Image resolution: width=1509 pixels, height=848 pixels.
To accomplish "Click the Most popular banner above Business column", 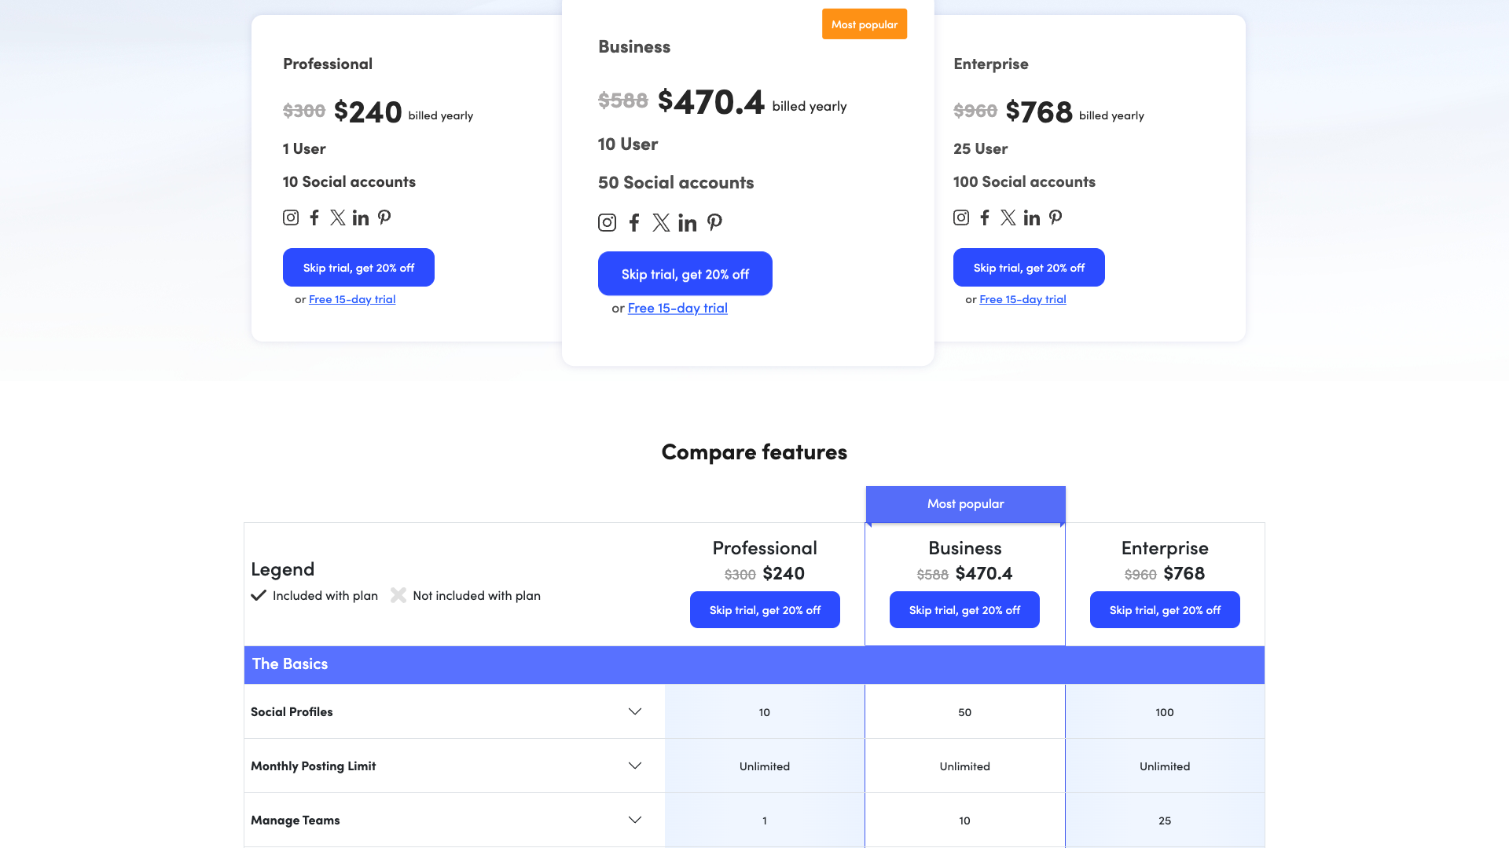I will (x=965, y=503).
